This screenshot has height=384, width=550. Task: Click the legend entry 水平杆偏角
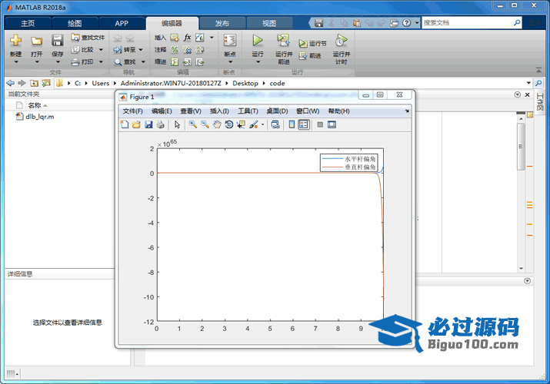point(360,159)
